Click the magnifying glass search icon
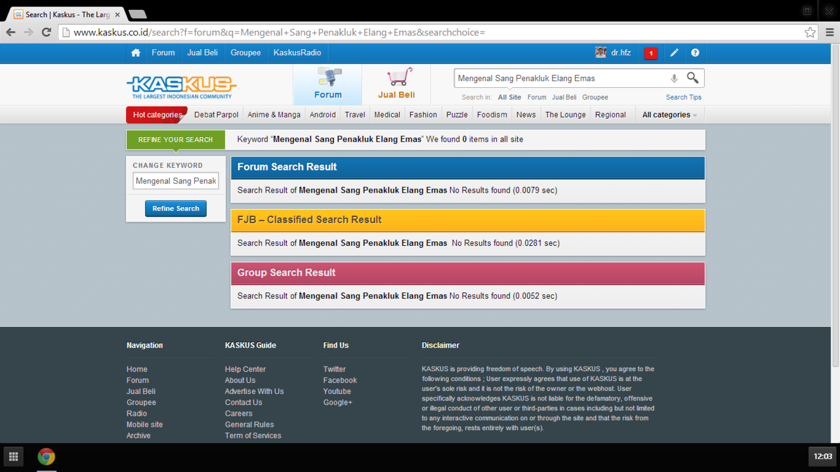 tap(692, 78)
